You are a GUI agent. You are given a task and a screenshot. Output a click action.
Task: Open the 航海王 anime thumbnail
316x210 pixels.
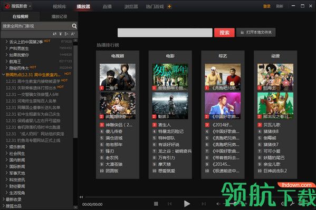275,77
